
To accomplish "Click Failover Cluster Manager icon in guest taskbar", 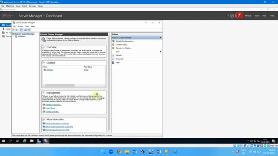I will 46,141.
